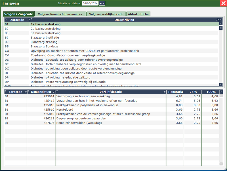
Task: Switch to the Volgens verblijfslocatie tab
Action: [x=106, y=14]
